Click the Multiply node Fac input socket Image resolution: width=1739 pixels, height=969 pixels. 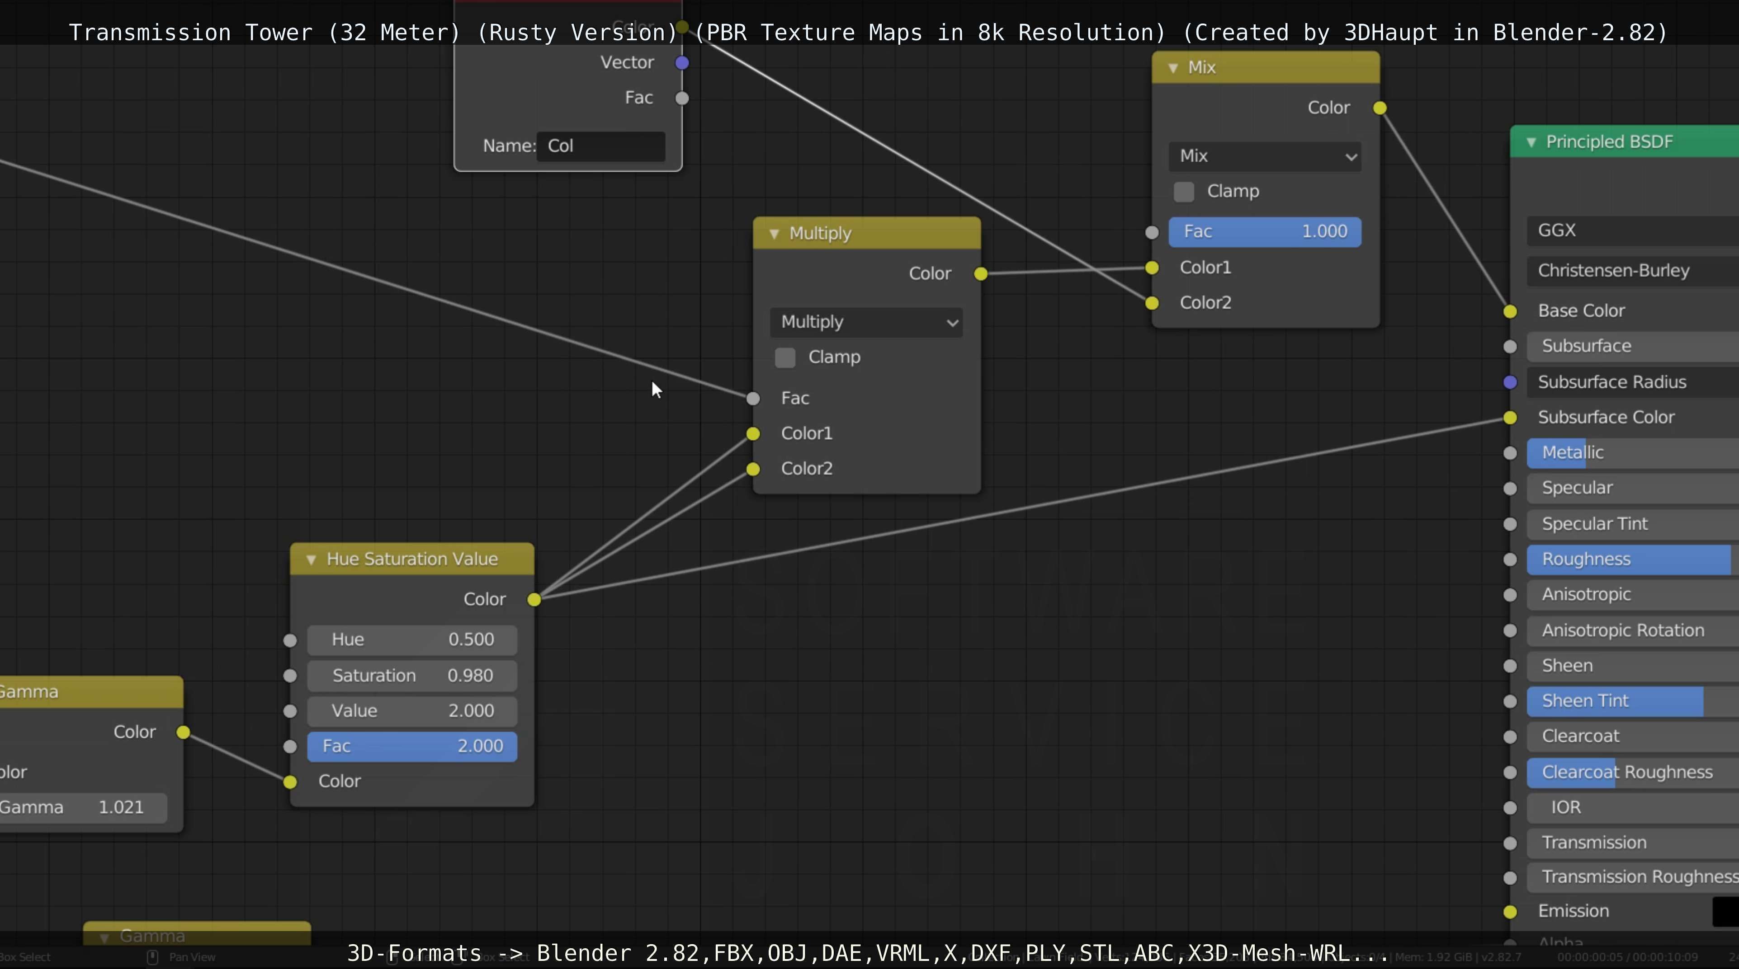[x=753, y=398]
